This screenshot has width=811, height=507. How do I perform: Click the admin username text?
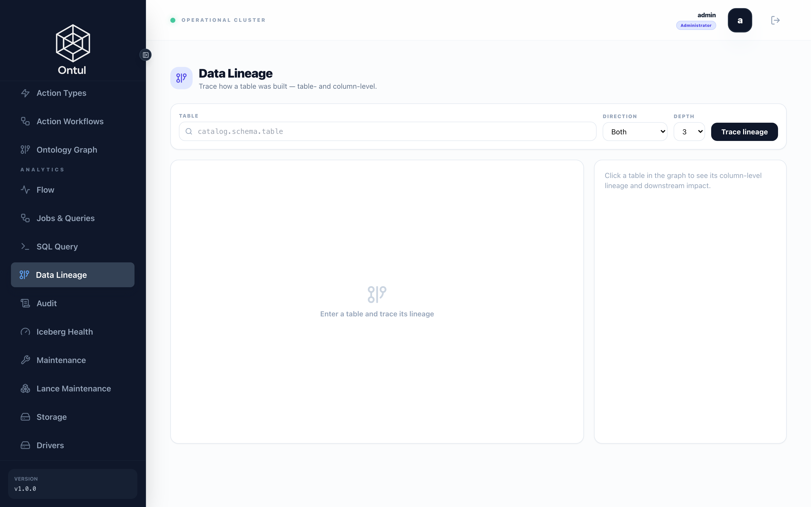[x=706, y=15]
